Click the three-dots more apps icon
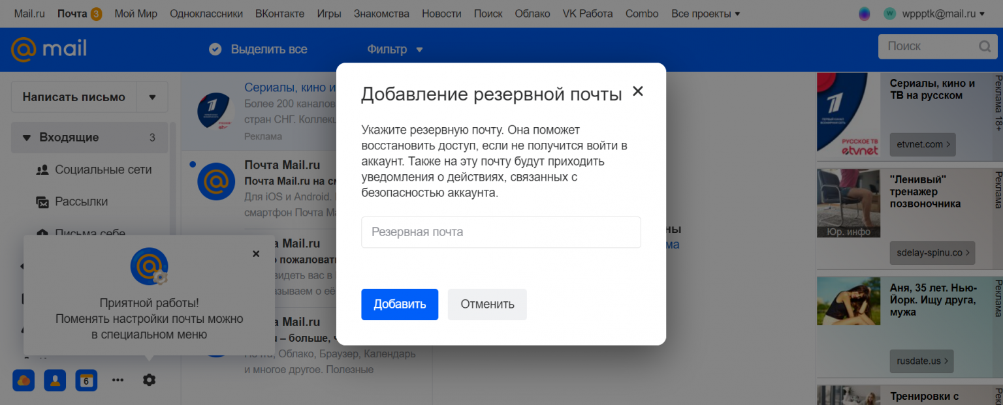This screenshot has height=405, width=1003. point(118,380)
